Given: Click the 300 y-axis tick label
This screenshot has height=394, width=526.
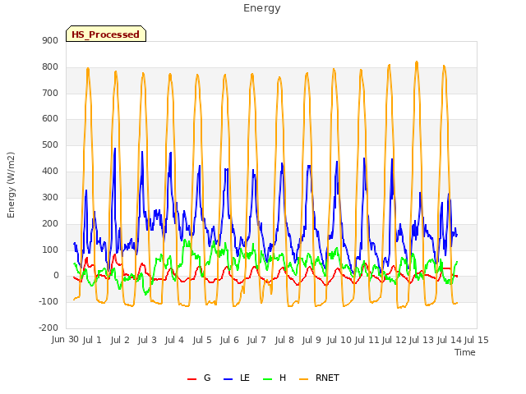Looking at the screenshot, I should click(50, 197).
